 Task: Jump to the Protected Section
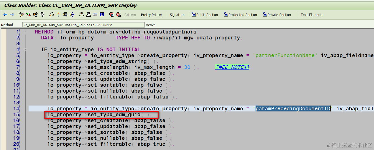tap(240, 15)
